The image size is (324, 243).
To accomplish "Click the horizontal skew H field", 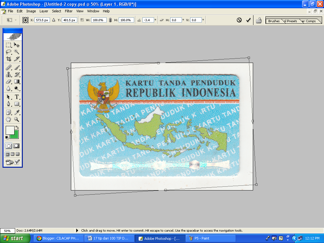I will pos(176,20).
